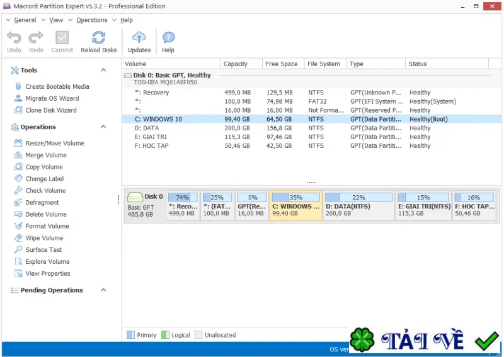Collapse the Pending Operations section
This screenshot has height=357, width=504.
[103, 290]
